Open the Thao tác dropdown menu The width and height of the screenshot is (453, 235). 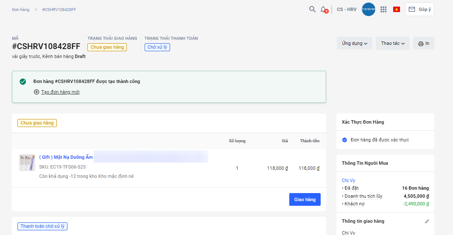[392, 43]
